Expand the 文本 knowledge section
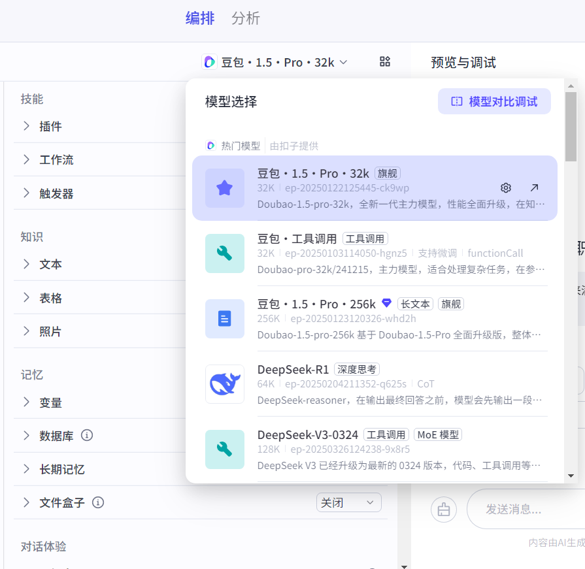Viewport: 585px width, 569px height. tap(26, 264)
